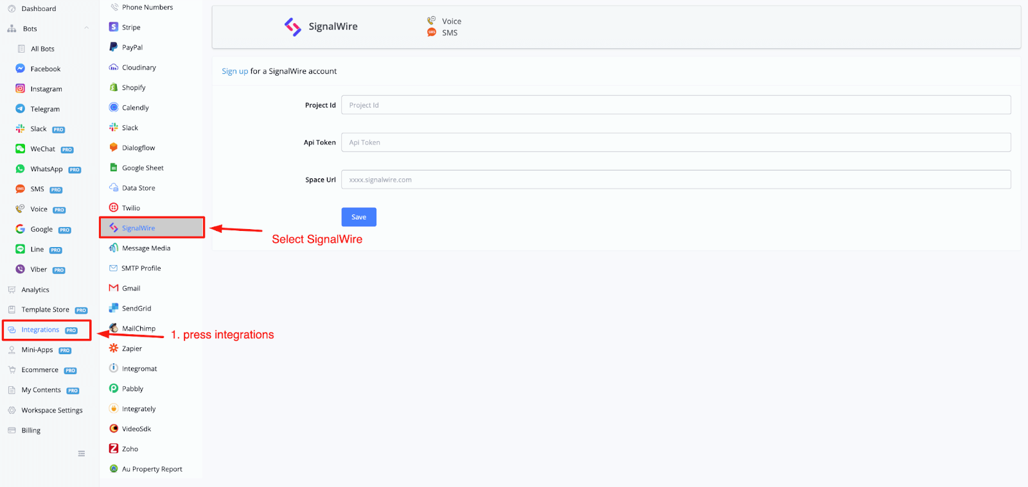The width and height of the screenshot is (1028, 487).
Task: Select the Shopify icon in integrations list
Action: point(114,87)
